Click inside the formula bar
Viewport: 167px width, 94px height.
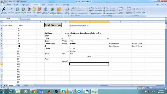97,19
